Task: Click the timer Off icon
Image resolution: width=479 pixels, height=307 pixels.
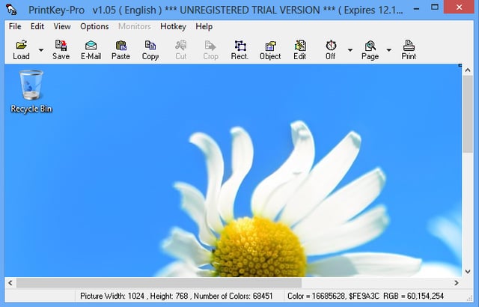Action: click(x=331, y=50)
